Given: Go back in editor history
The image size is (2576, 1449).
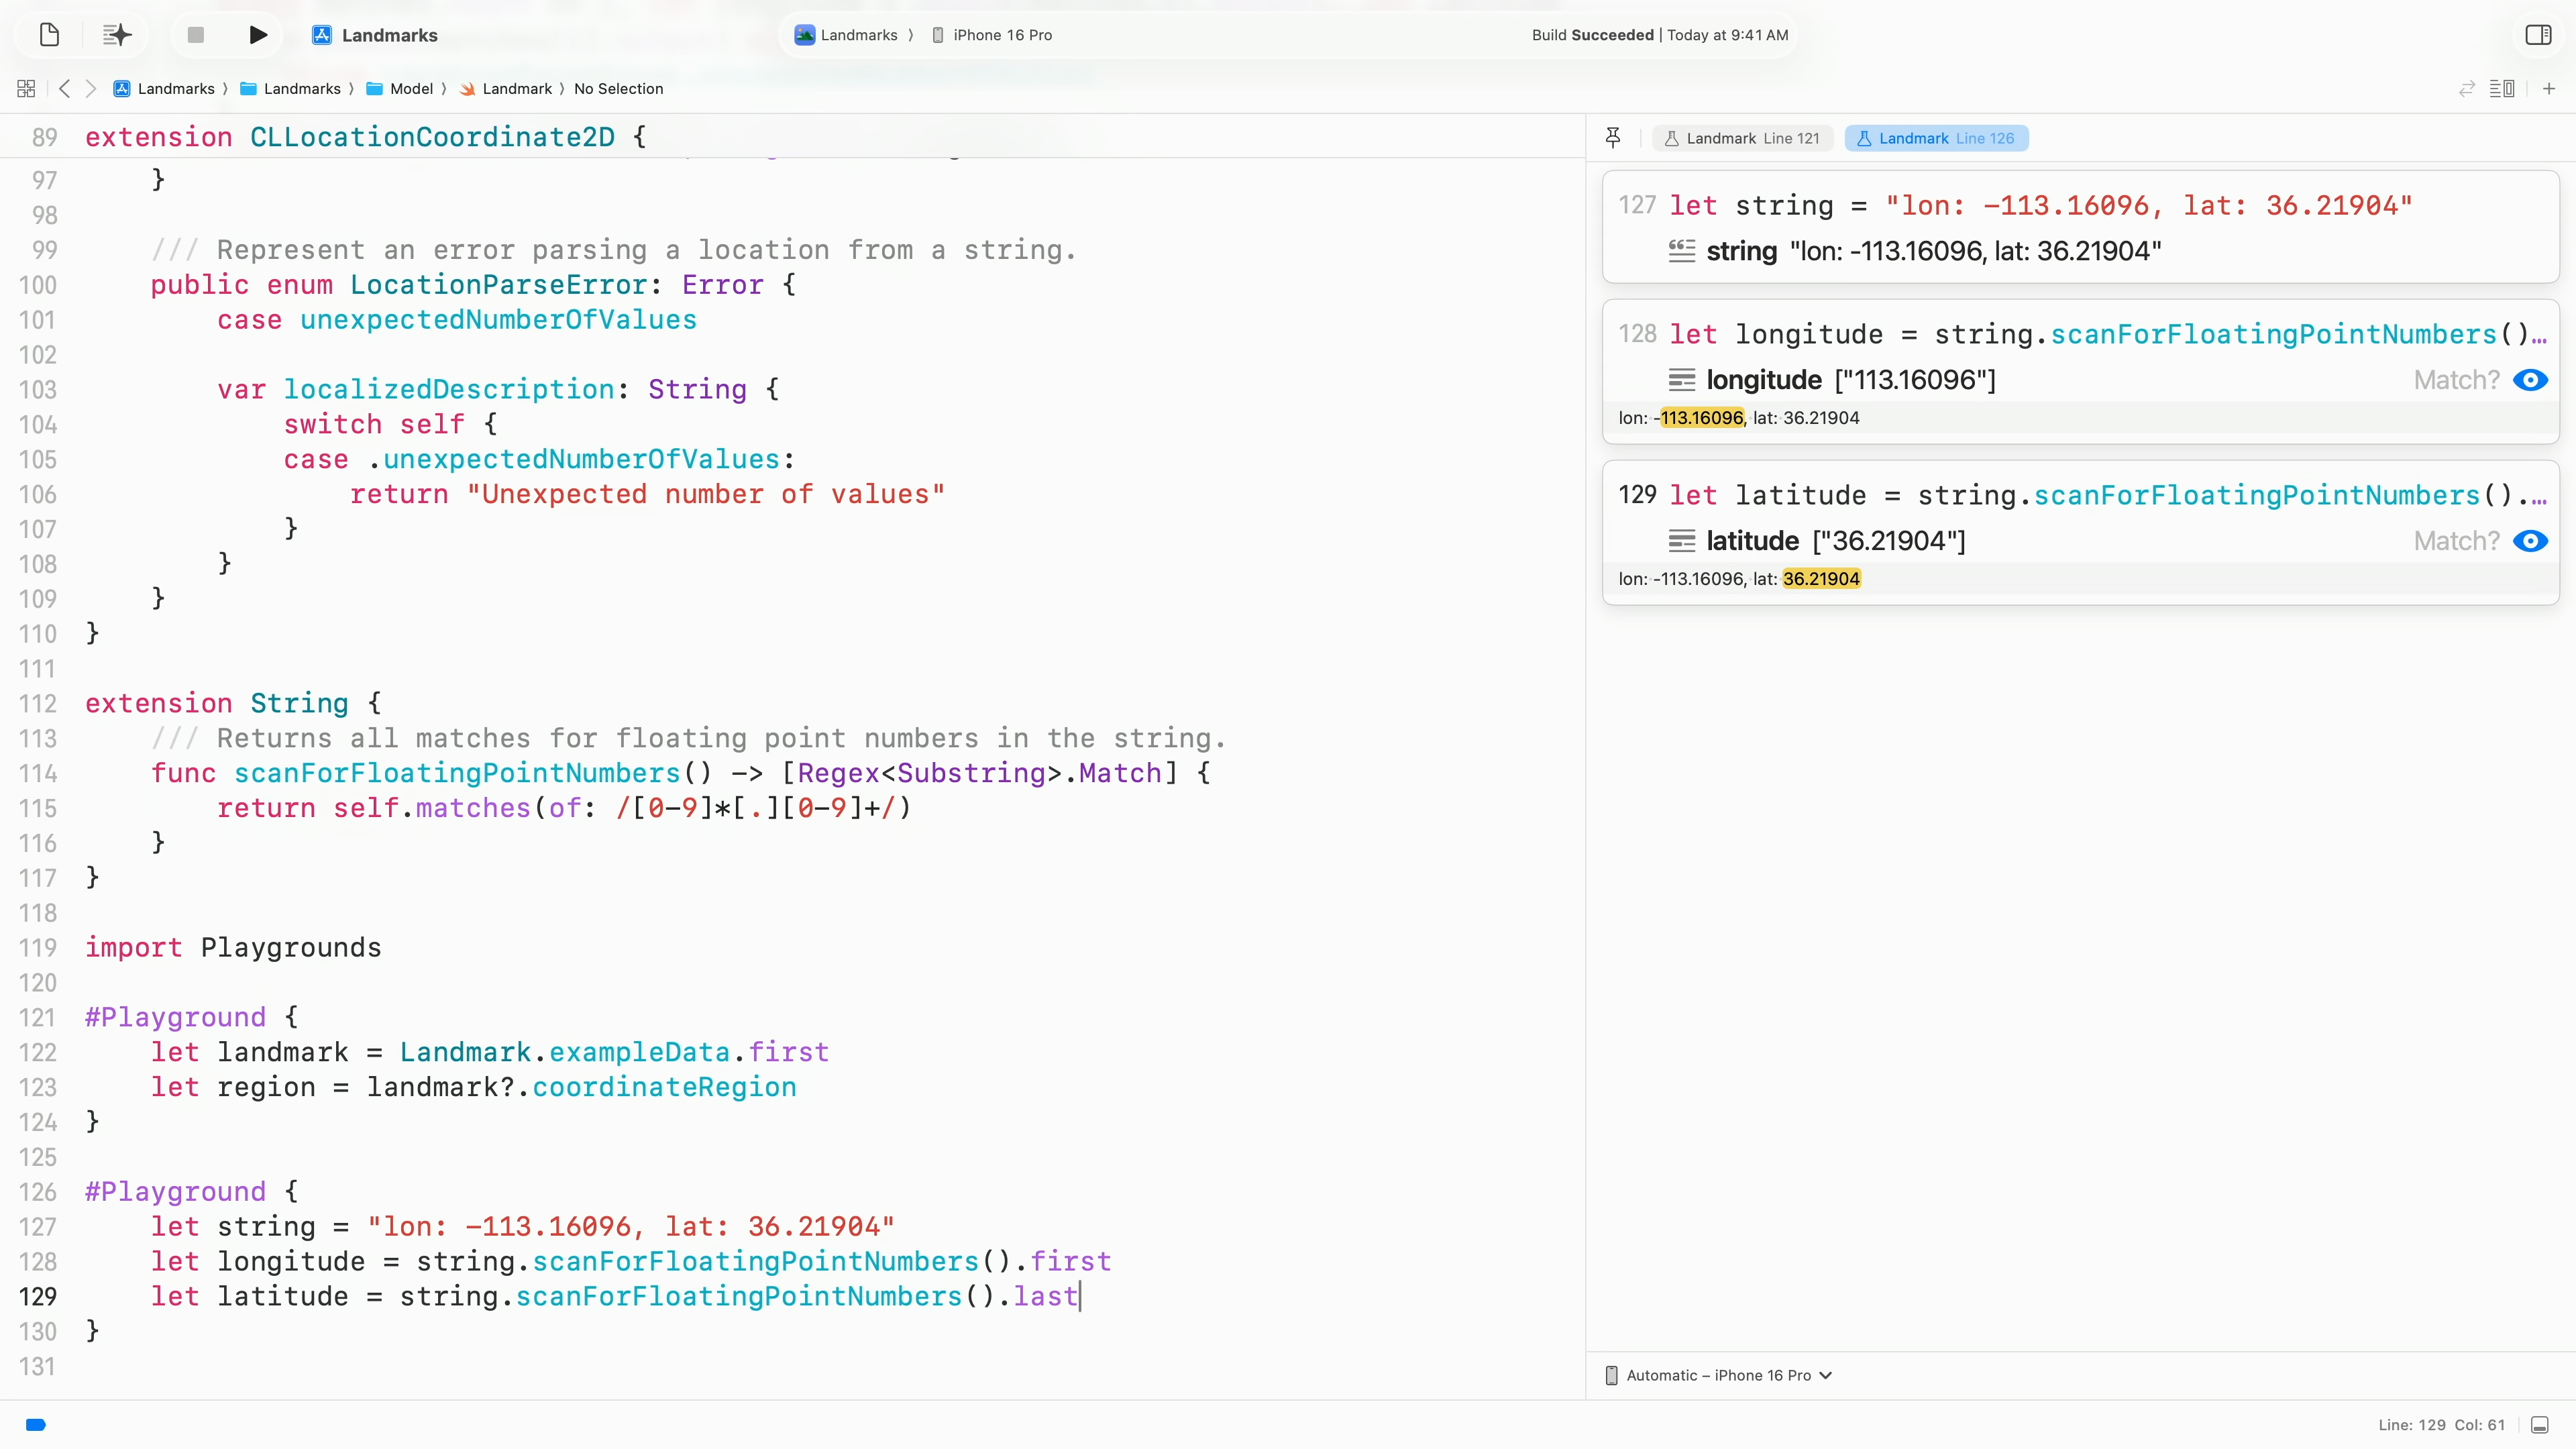Looking at the screenshot, I should [x=65, y=89].
